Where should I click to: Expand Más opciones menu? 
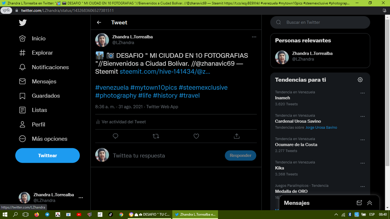(43, 139)
